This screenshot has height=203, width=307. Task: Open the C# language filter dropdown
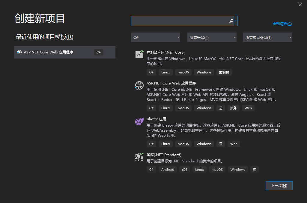[x=156, y=37]
